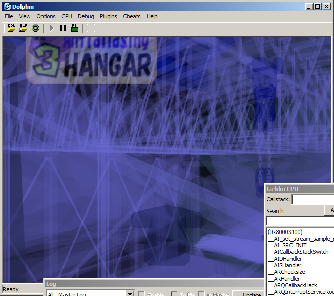Select __AIDHandler in the symbol list
Screen dimensions: 334x296
285,259
